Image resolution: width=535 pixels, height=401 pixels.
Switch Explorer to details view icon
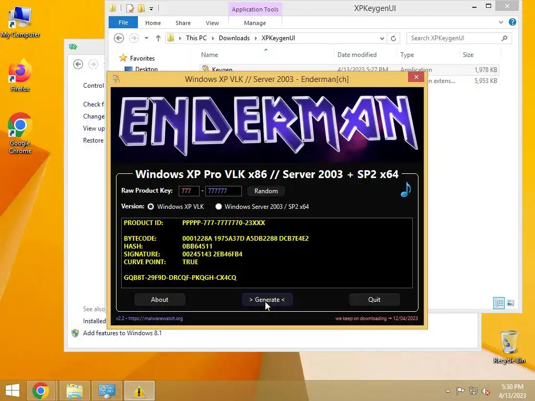point(499,303)
